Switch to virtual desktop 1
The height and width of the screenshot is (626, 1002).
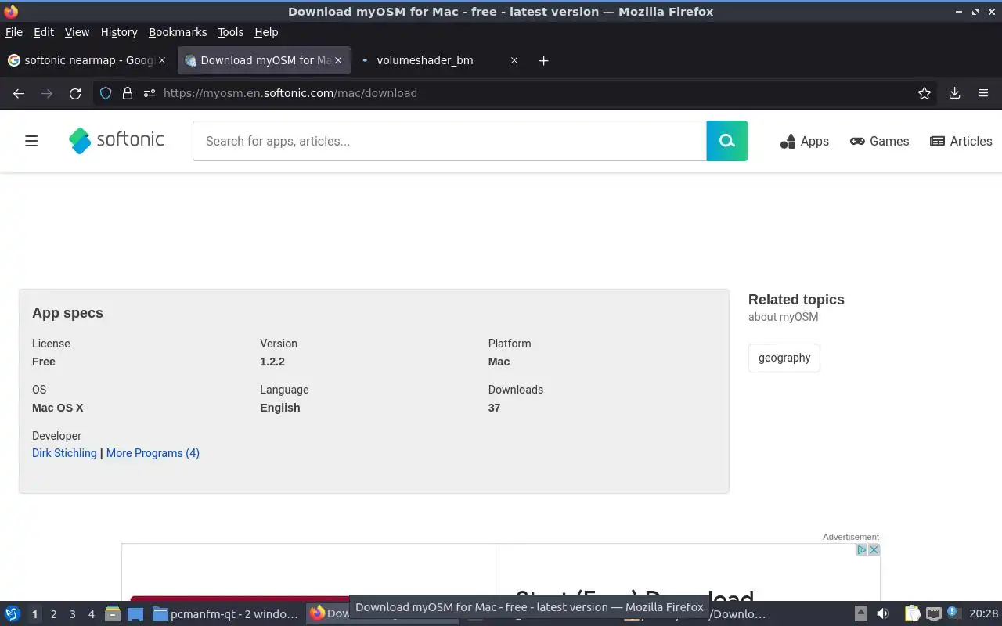[34, 614]
